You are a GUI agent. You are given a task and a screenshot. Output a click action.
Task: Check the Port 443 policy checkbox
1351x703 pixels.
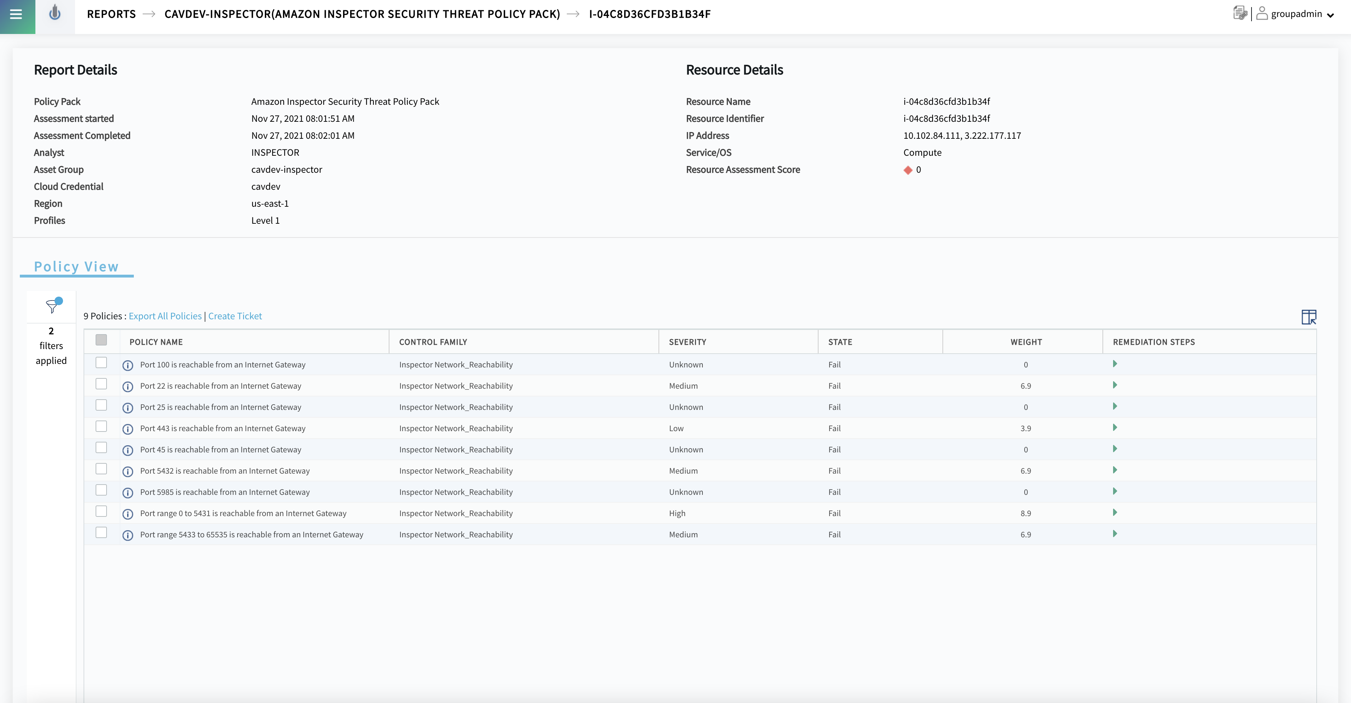coord(101,426)
